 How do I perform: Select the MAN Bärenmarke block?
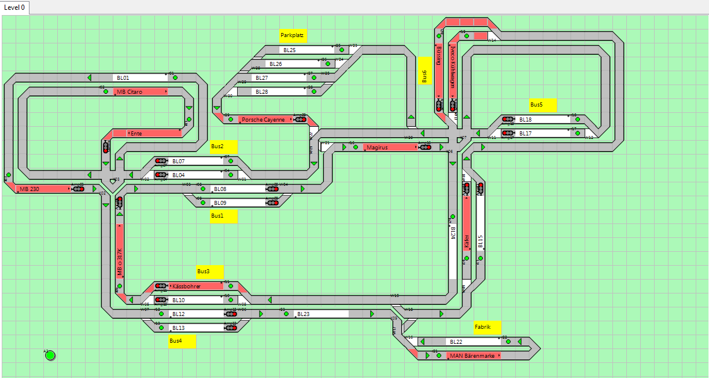pos(474,355)
